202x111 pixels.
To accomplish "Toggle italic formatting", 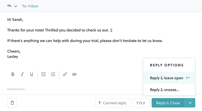I will [x=22, y=74].
